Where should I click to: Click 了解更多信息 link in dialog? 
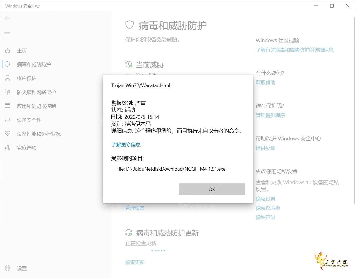[x=126, y=145]
